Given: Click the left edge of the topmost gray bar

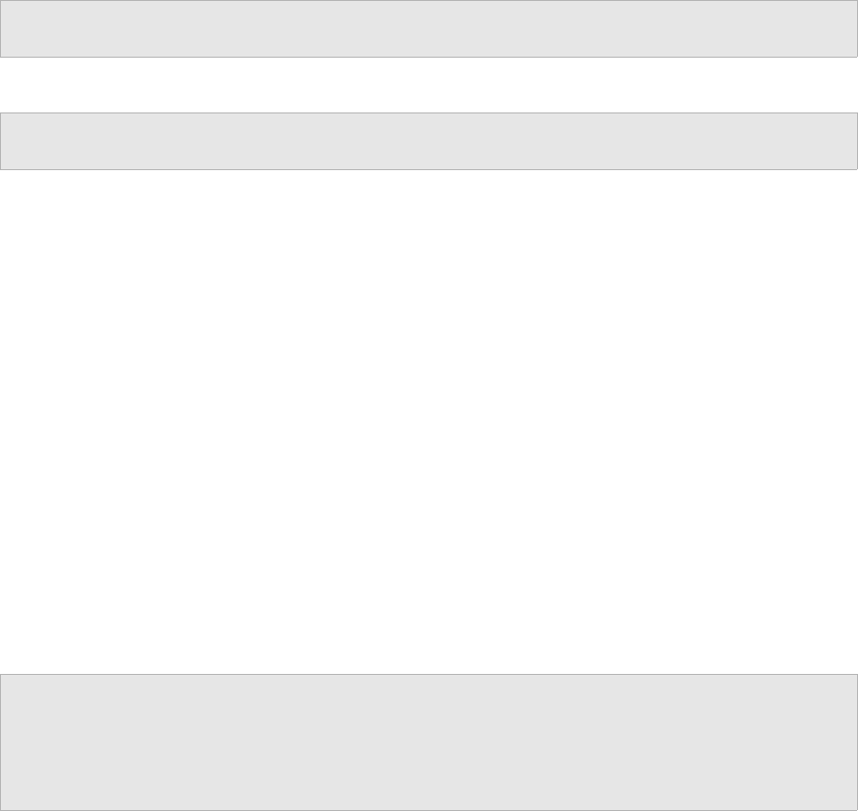Looking at the screenshot, I should (1, 28).
